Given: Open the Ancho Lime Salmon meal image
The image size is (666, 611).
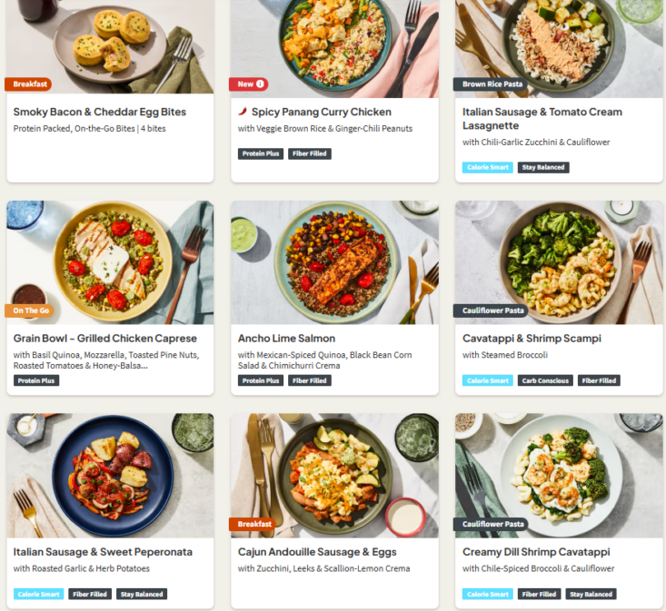Looking at the screenshot, I should click(x=334, y=262).
